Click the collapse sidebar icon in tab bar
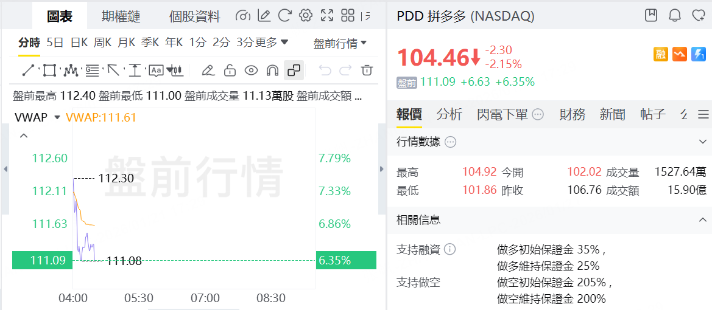This screenshot has height=310, width=712. [365, 16]
